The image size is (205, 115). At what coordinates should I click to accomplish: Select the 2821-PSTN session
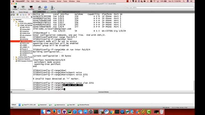(x=26, y=27)
